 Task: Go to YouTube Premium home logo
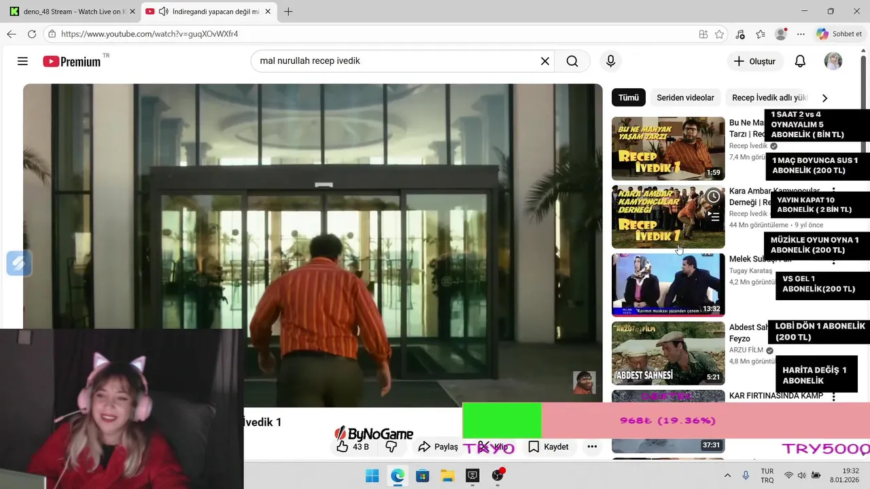(x=72, y=61)
